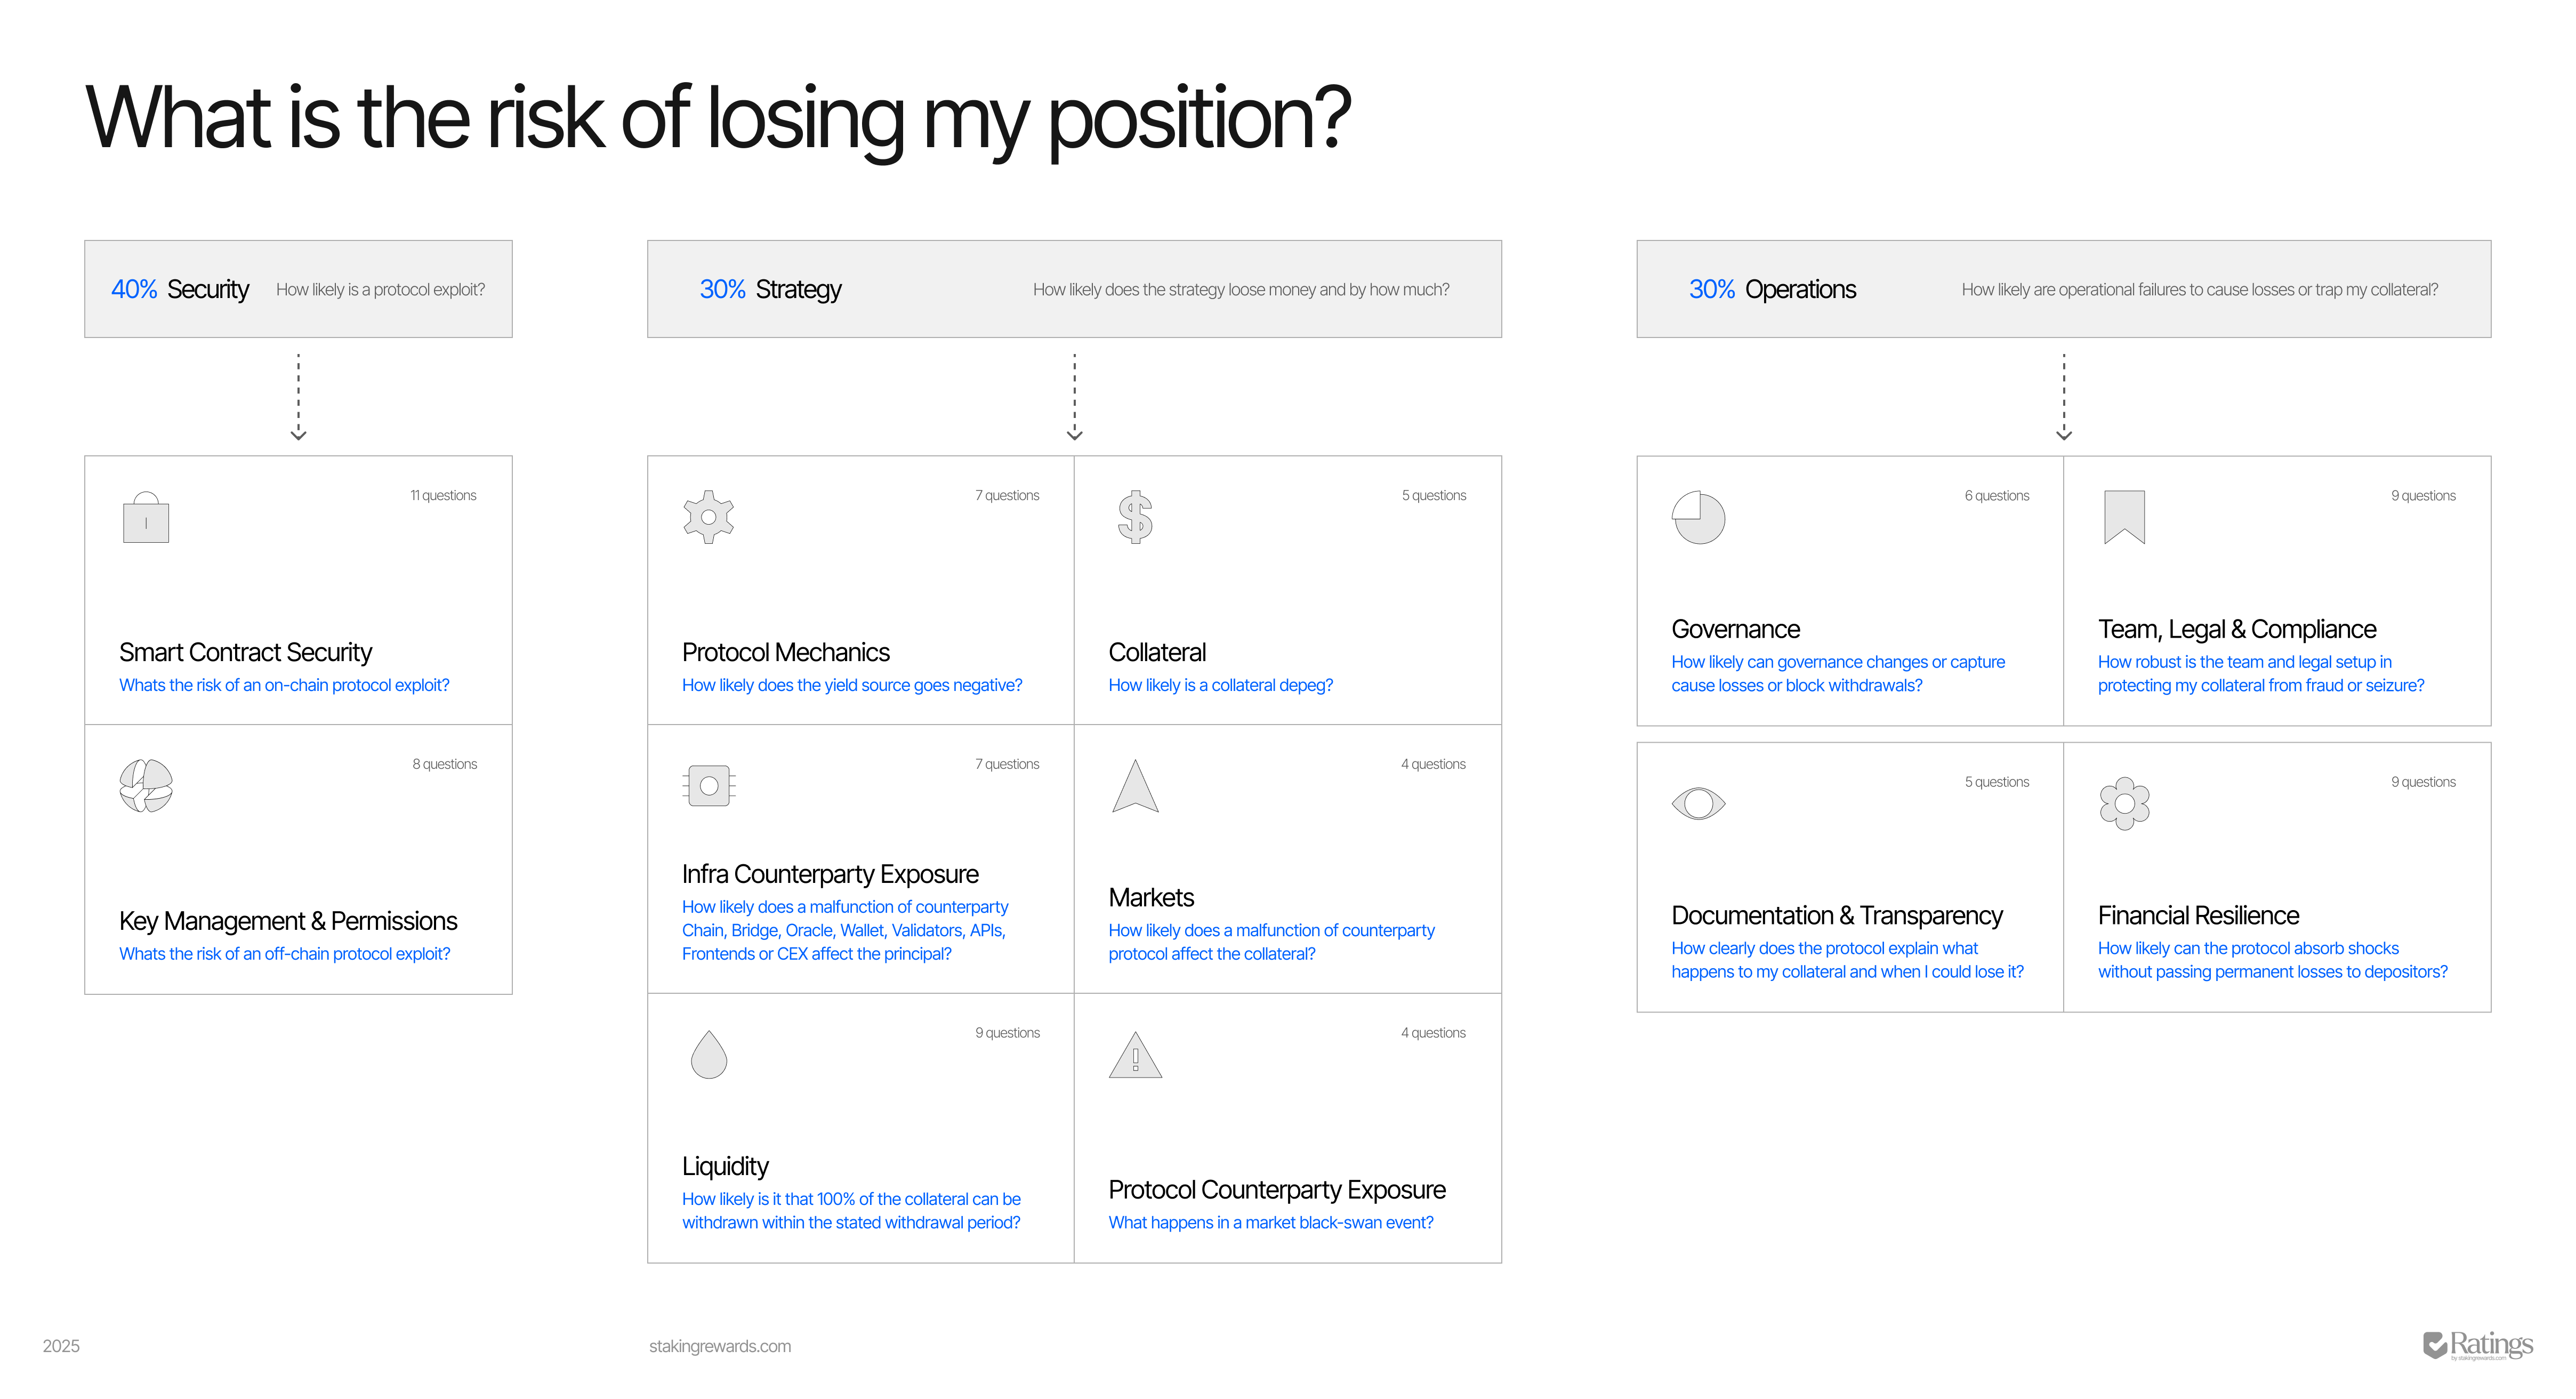Click the Ratings logo in the footer
2576x1399 pixels.
(2477, 1345)
